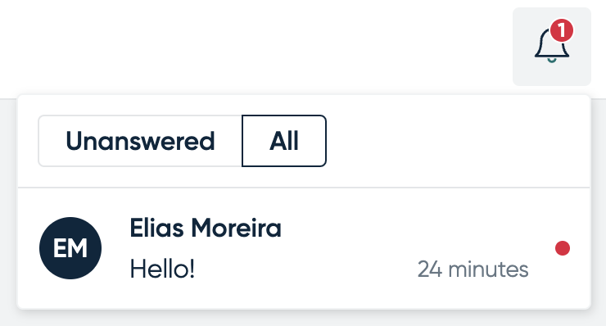
Task: Switch to the Unanswered filter
Action: tap(140, 141)
